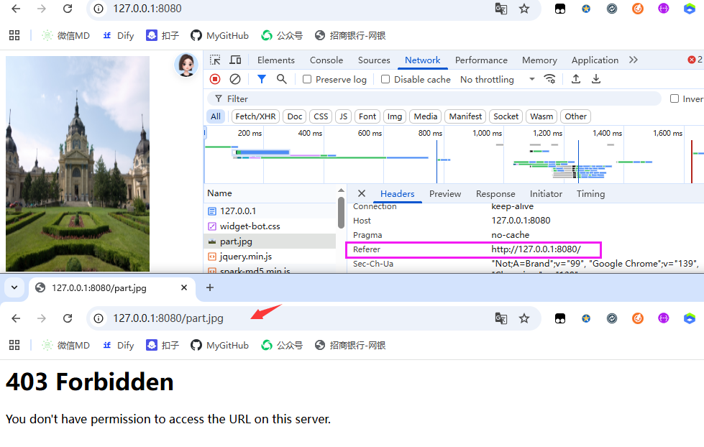The height and width of the screenshot is (447, 704).
Task: Reload the 127.0.0.1:8080 page
Action: [68, 9]
